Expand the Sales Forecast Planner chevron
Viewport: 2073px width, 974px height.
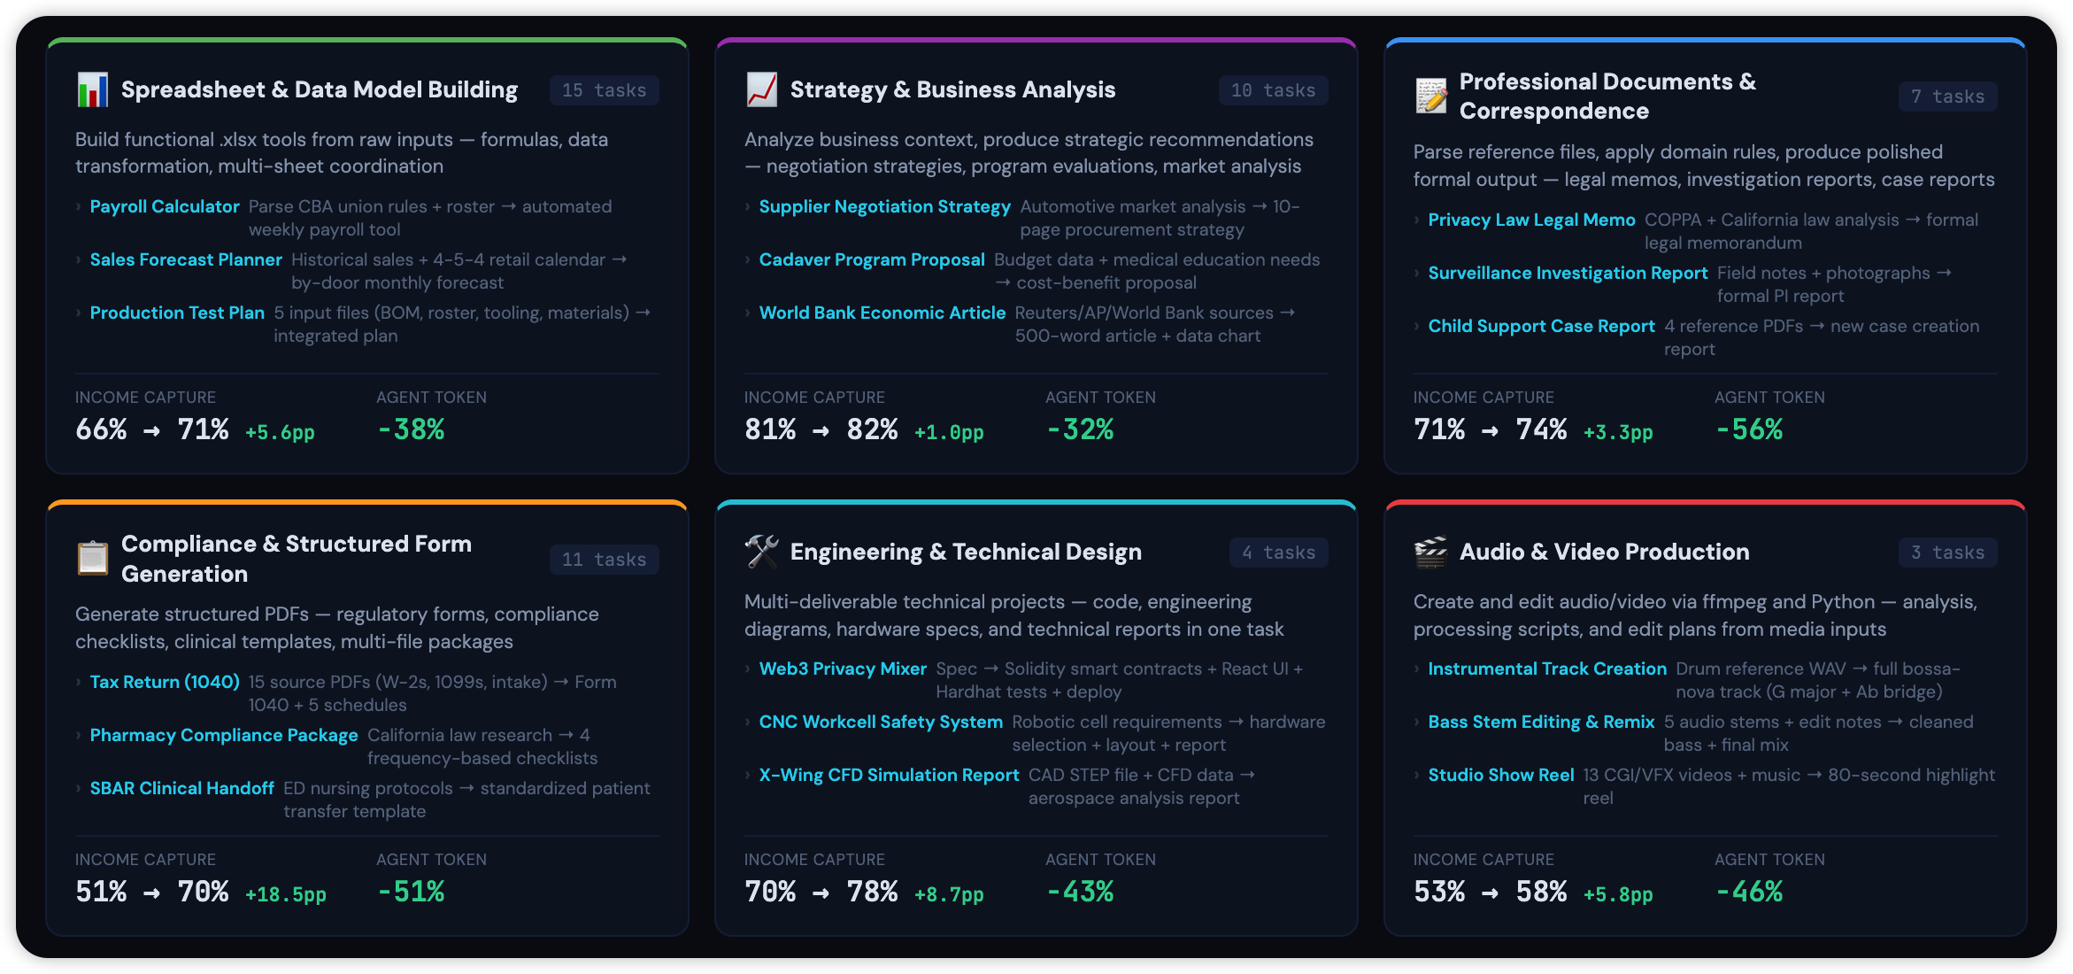[79, 260]
